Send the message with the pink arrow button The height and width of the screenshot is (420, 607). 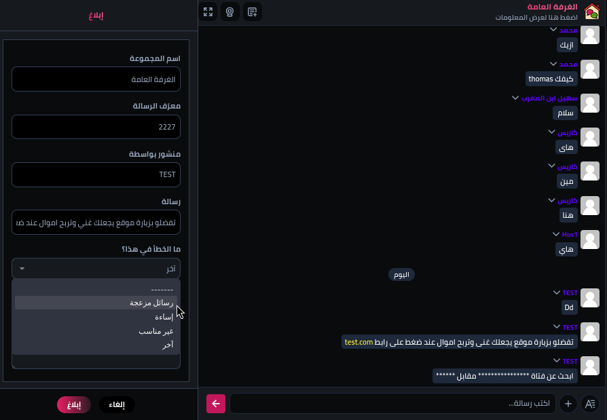[x=216, y=403]
